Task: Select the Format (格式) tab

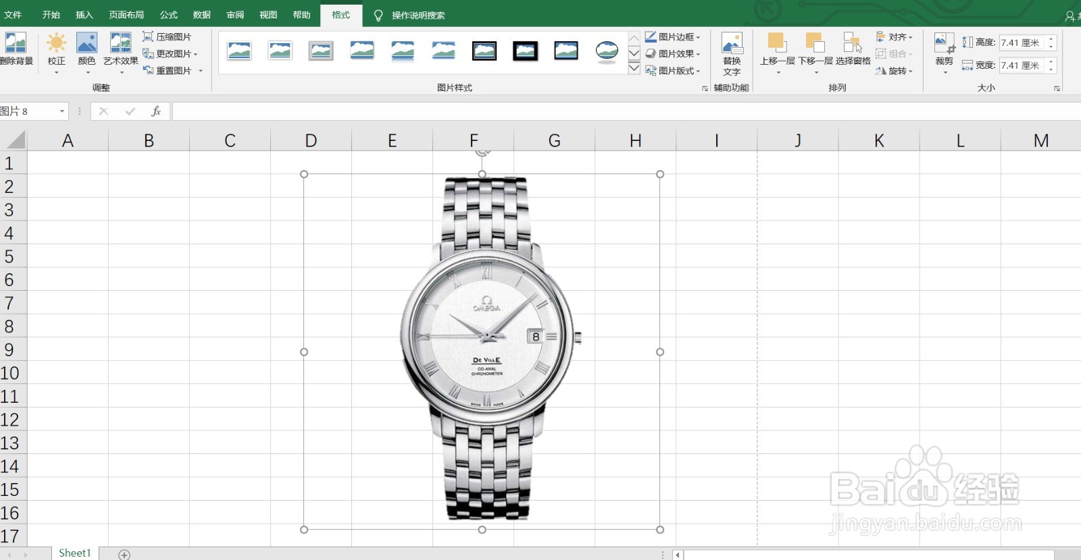Action: [x=341, y=15]
